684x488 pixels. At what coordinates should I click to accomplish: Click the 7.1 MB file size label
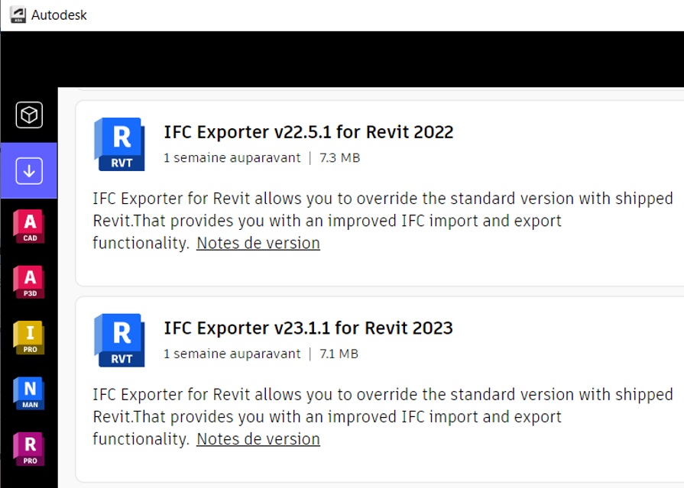pos(339,354)
